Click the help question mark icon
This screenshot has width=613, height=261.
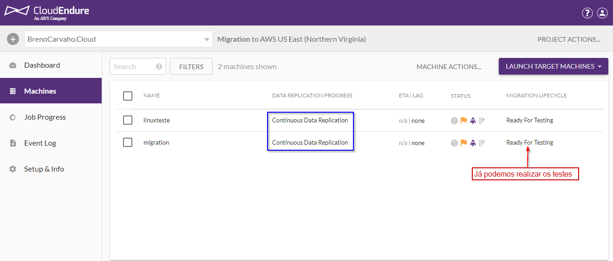pyautogui.click(x=587, y=13)
